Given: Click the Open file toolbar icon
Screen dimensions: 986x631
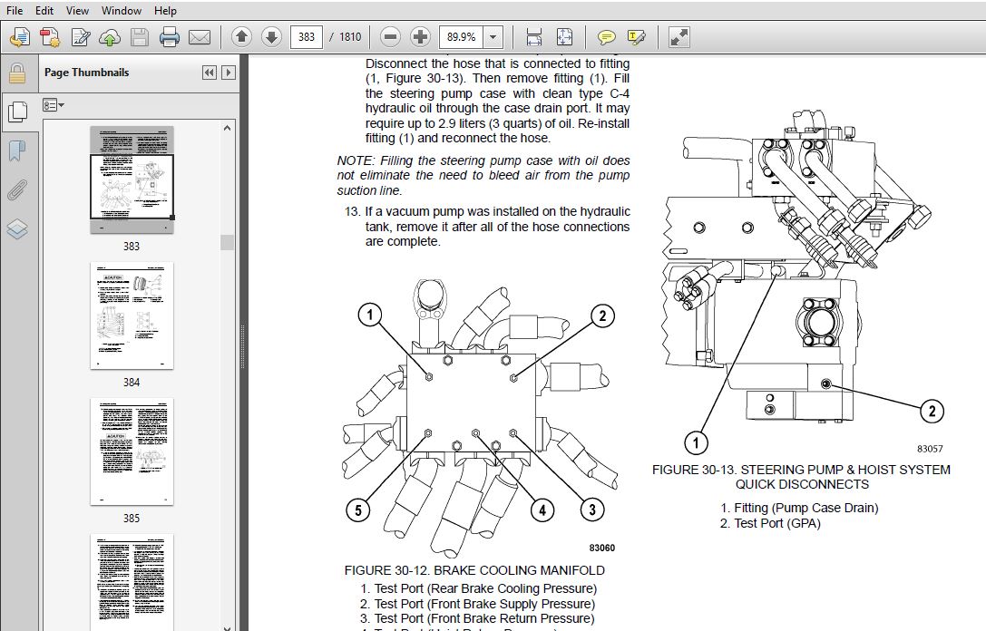Looking at the screenshot, I should tap(19, 37).
